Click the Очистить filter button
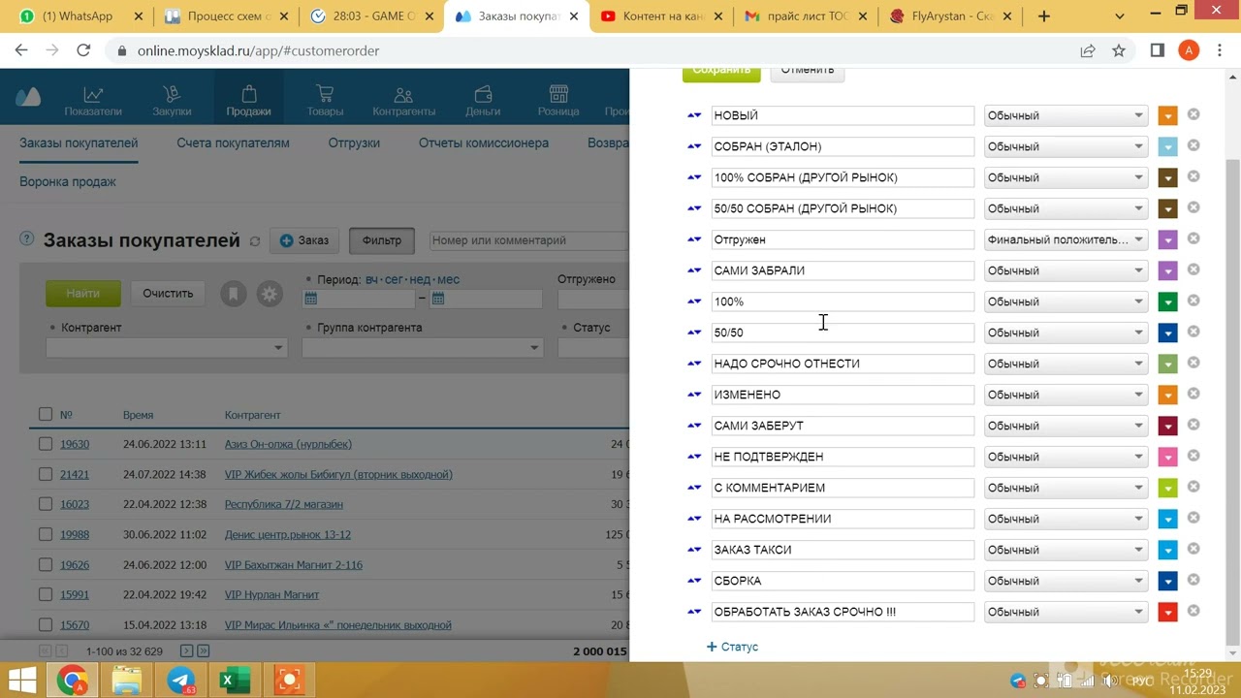The height and width of the screenshot is (698, 1241). [168, 293]
